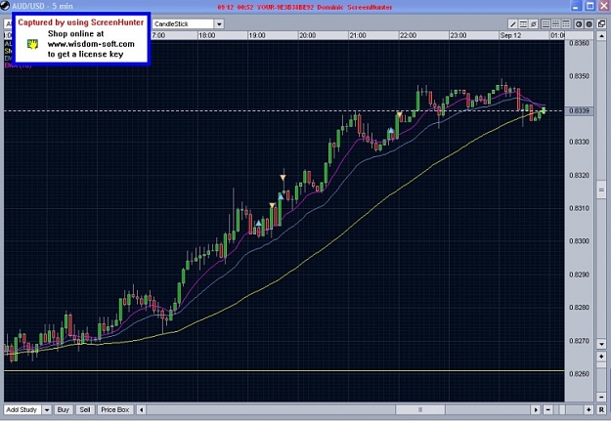Screen dimensions: 611x421
Task: Click the scroll-down arrow on right price scrollbar
Action: tap(601, 344)
